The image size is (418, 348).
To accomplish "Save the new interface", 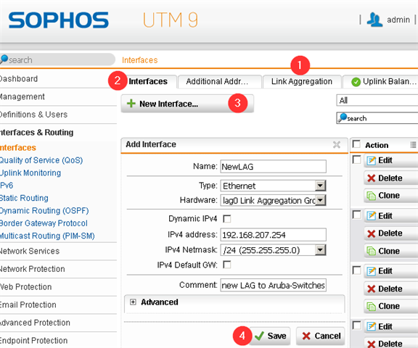I will tap(269, 336).
